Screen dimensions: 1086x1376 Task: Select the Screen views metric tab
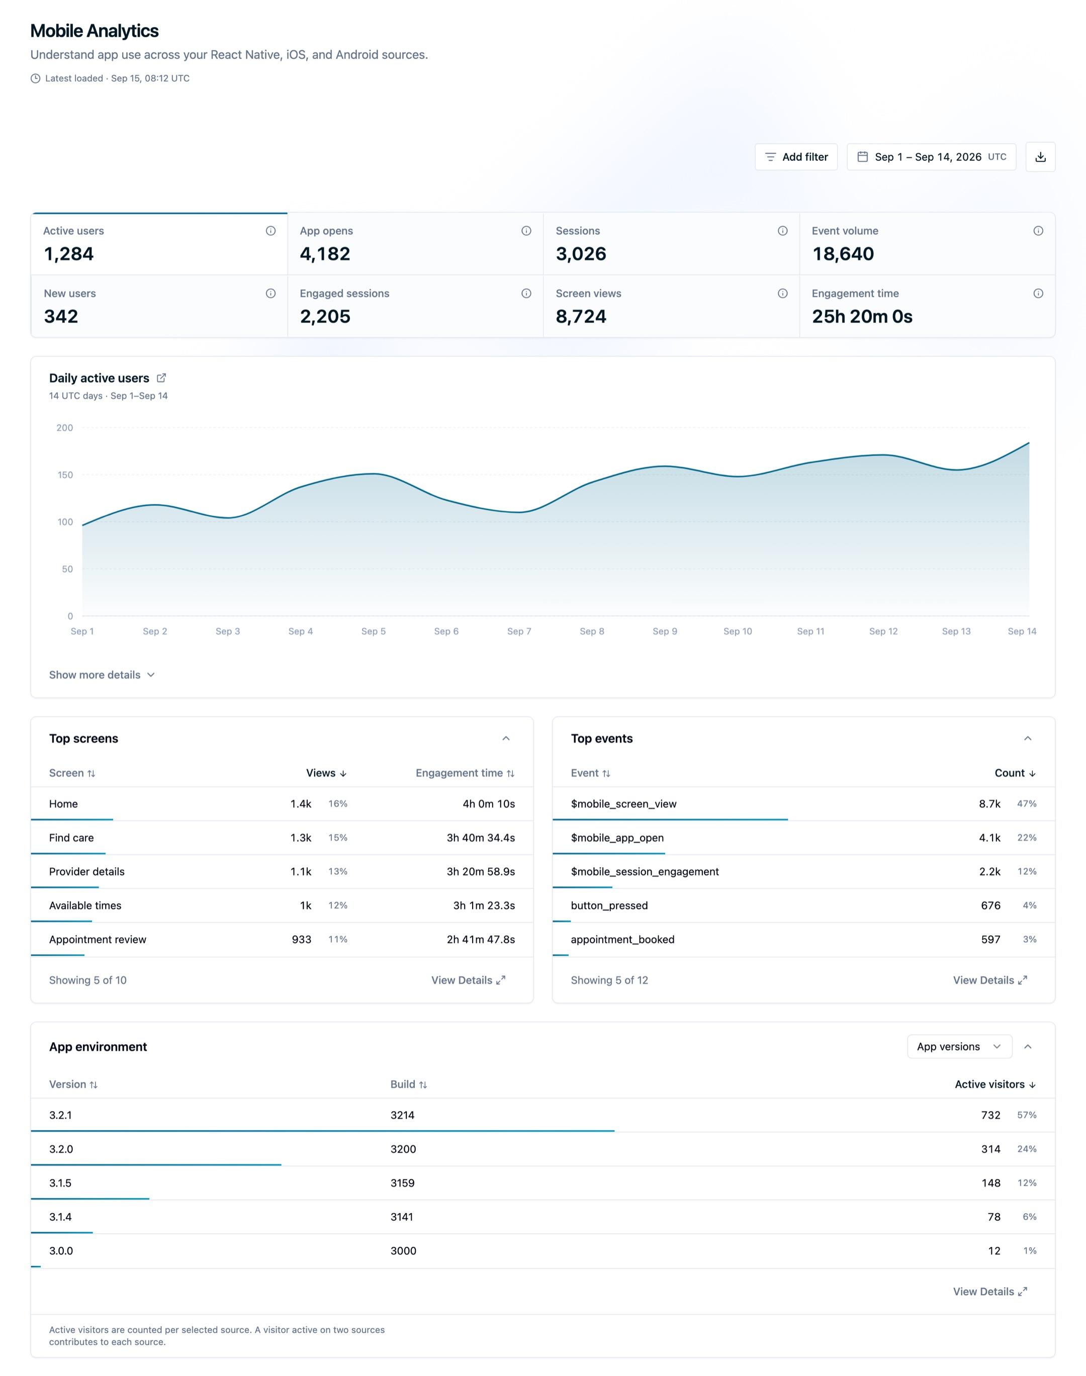(671, 306)
